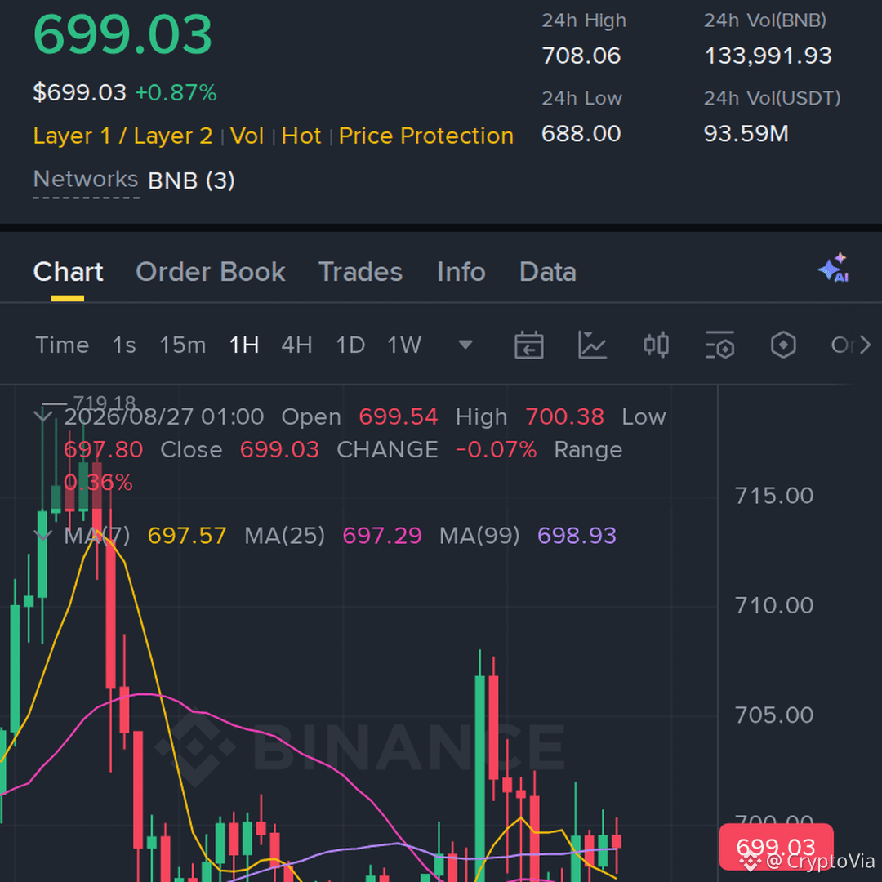Expand the more time intervals dropdown

pyautogui.click(x=465, y=345)
